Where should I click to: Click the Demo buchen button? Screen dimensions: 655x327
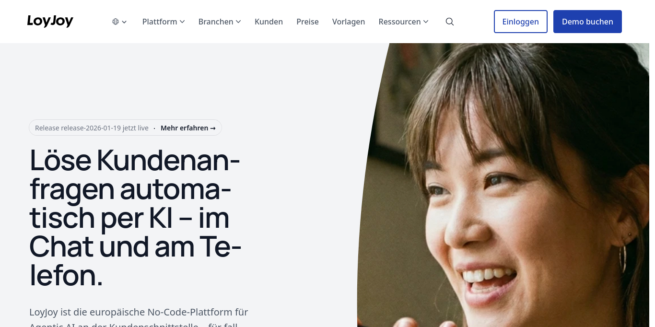(587, 22)
